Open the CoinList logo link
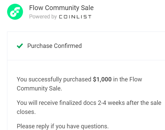Viewport: 165px width, 130px height. click(x=75, y=17)
